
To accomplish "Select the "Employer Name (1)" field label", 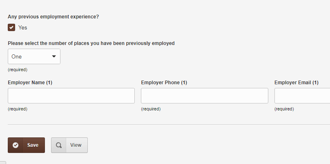I will tap(30, 83).
